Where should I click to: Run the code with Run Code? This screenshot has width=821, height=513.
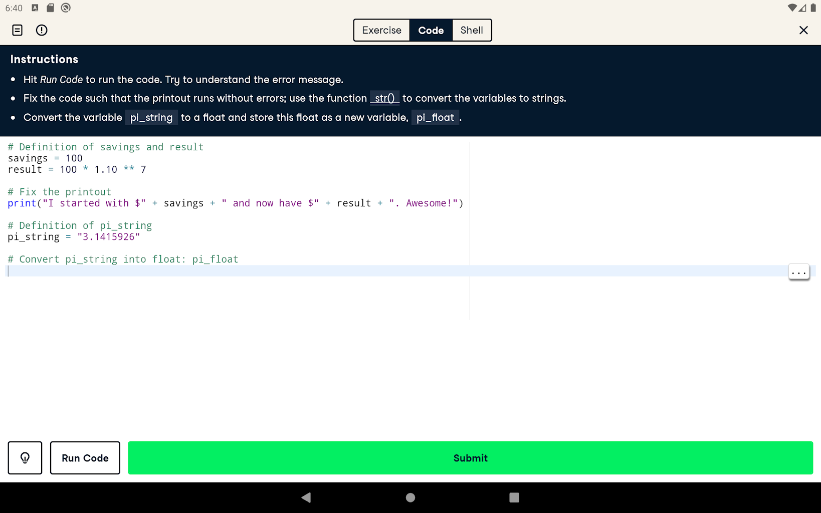click(x=85, y=458)
